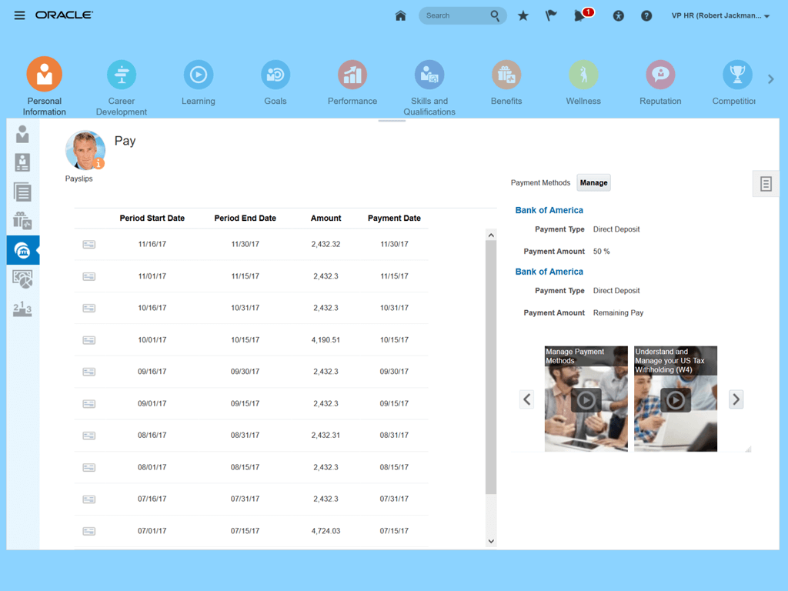Play Understand and Manage US Tax Withholding video
Viewport: 788px width, 591px height.
676,400
